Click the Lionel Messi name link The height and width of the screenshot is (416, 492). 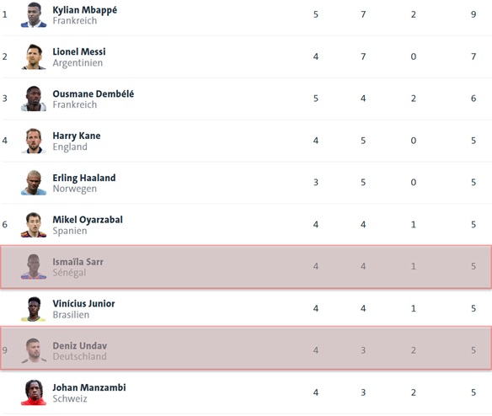pyautogui.click(x=79, y=51)
